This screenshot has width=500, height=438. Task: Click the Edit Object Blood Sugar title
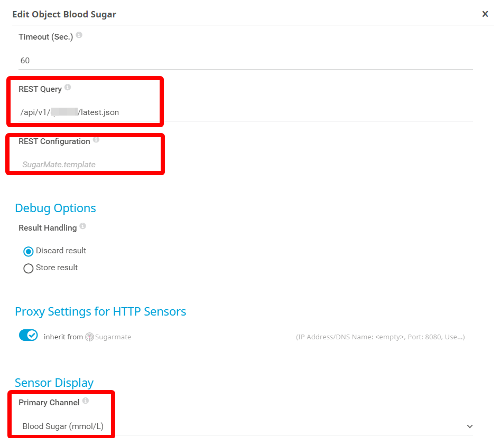[x=64, y=14]
